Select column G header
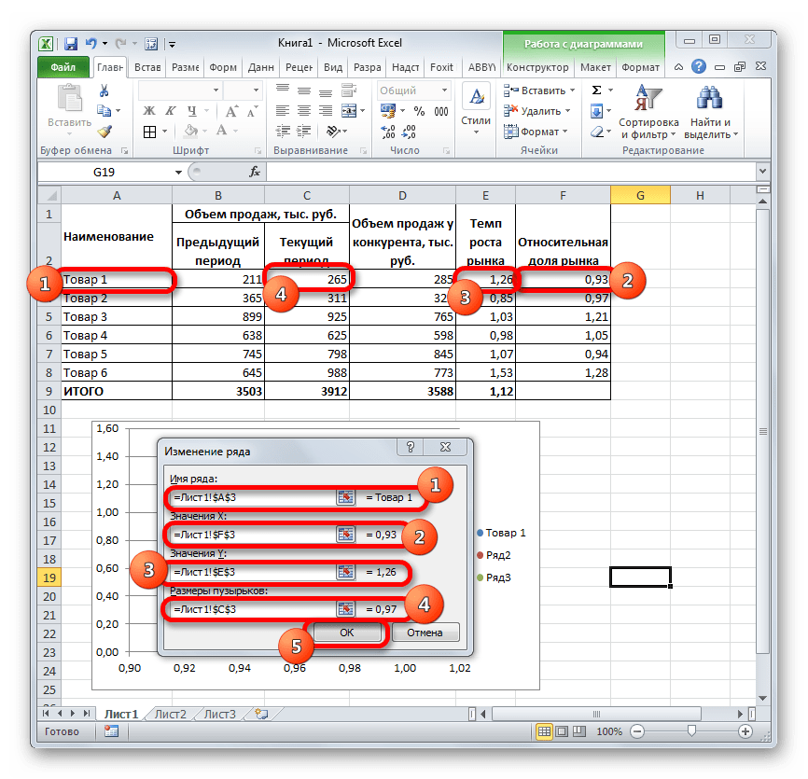 click(x=641, y=196)
